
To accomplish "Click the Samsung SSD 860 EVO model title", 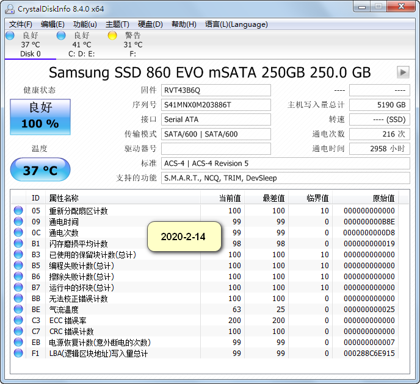I will coord(210,72).
